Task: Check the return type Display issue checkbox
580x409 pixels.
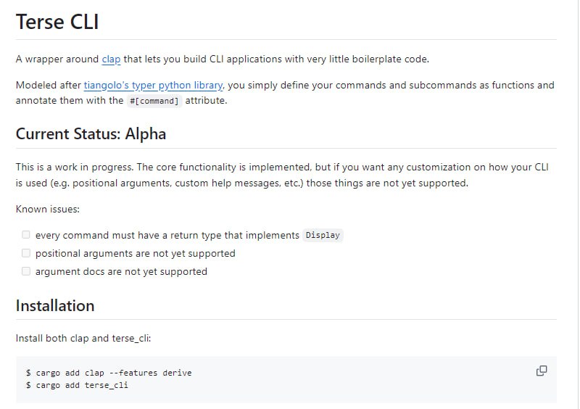Action: tap(26, 235)
